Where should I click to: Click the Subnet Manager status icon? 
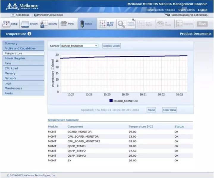tap(167, 15)
